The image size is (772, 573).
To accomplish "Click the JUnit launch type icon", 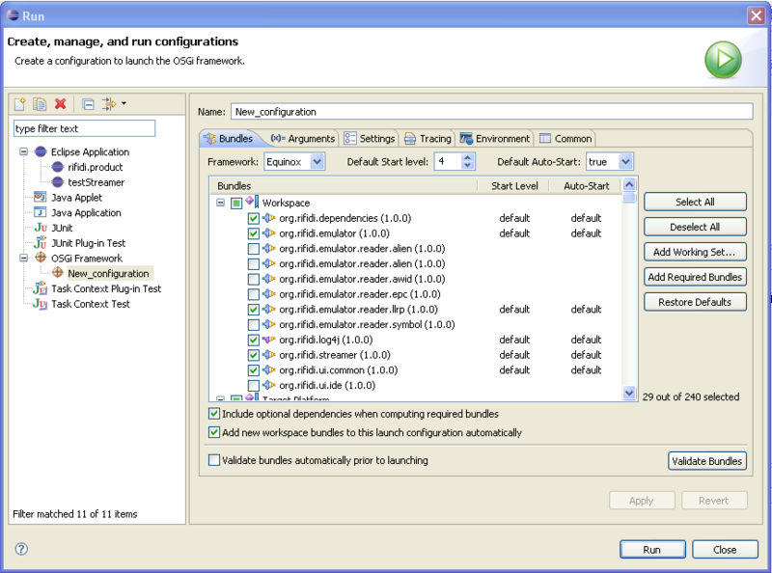I will pyautogui.click(x=41, y=228).
